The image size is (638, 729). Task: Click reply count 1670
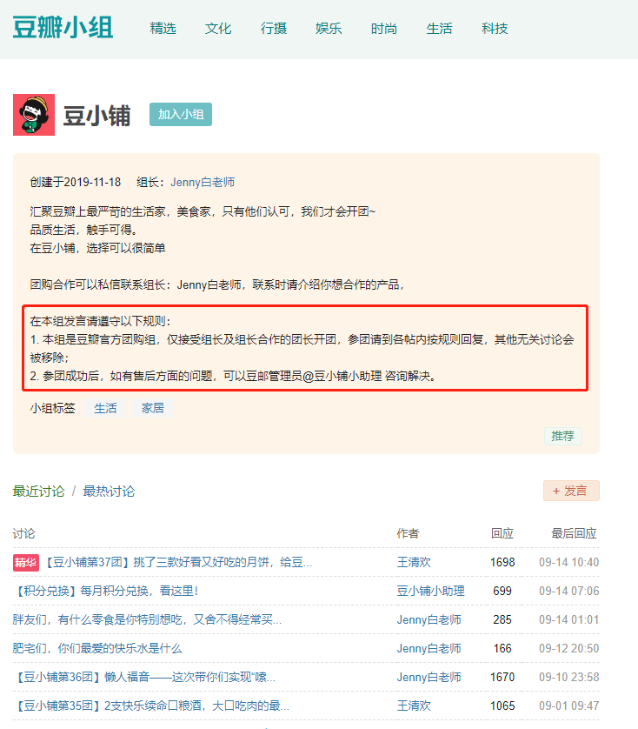[502, 678]
